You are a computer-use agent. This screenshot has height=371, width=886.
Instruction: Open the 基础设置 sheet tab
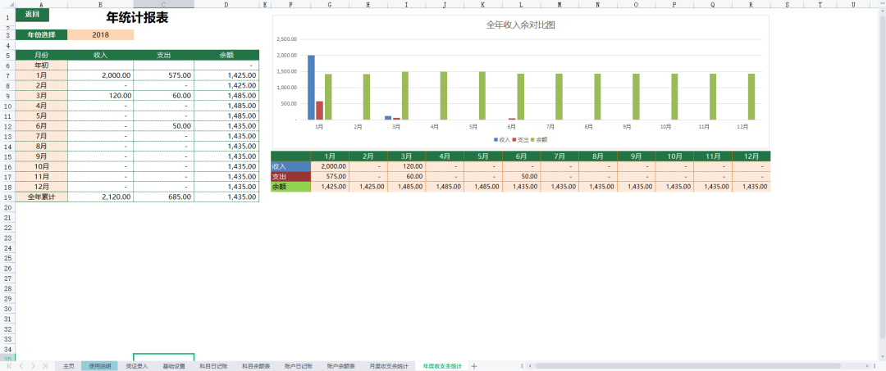pos(173,366)
